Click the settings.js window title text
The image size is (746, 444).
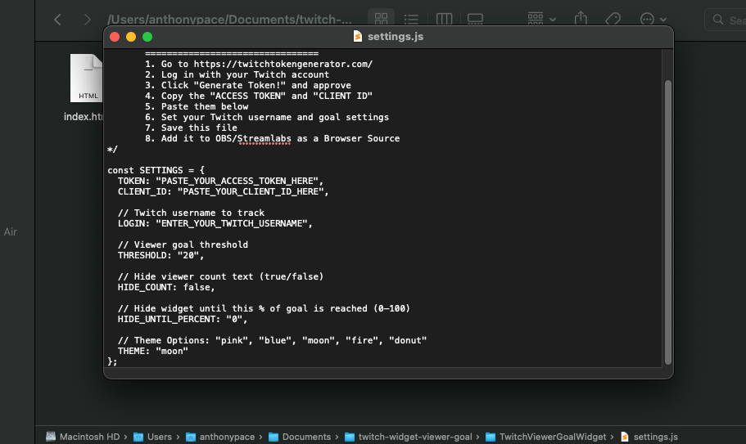[x=396, y=37]
